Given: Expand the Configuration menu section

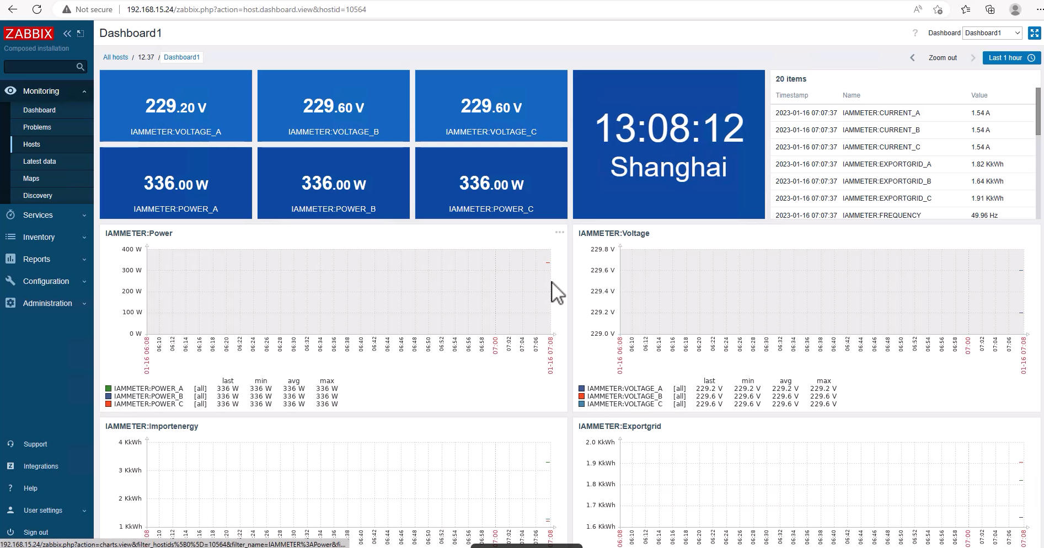Looking at the screenshot, I should click(x=46, y=281).
